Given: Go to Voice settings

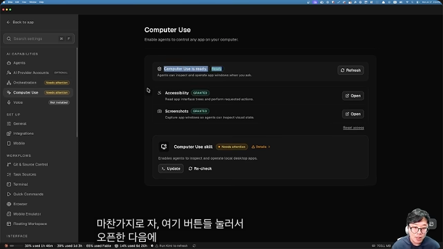Looking at the screenshot, I should [x=38, y=103].
